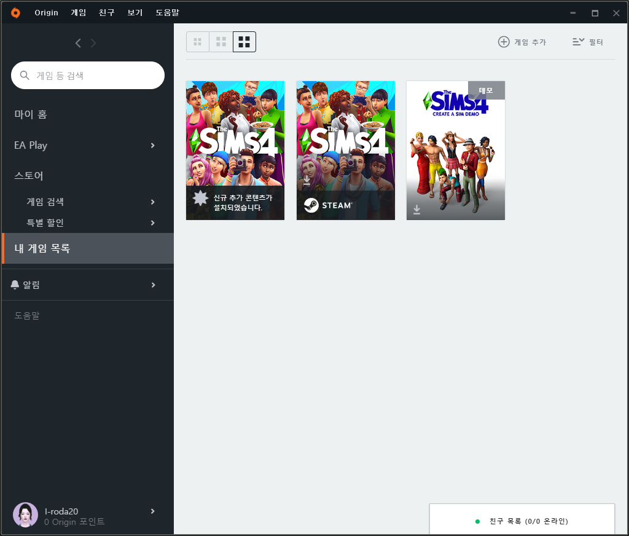Viewport: 629px width, 536px height.
Task: Open 친구 목록 (0/0 온라인) panel
Action: tap(522, 519)
